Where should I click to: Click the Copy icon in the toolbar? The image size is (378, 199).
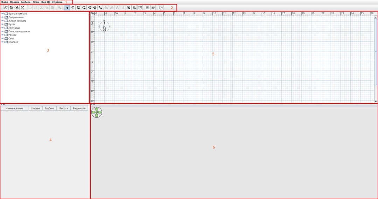(x=47, y=8)
